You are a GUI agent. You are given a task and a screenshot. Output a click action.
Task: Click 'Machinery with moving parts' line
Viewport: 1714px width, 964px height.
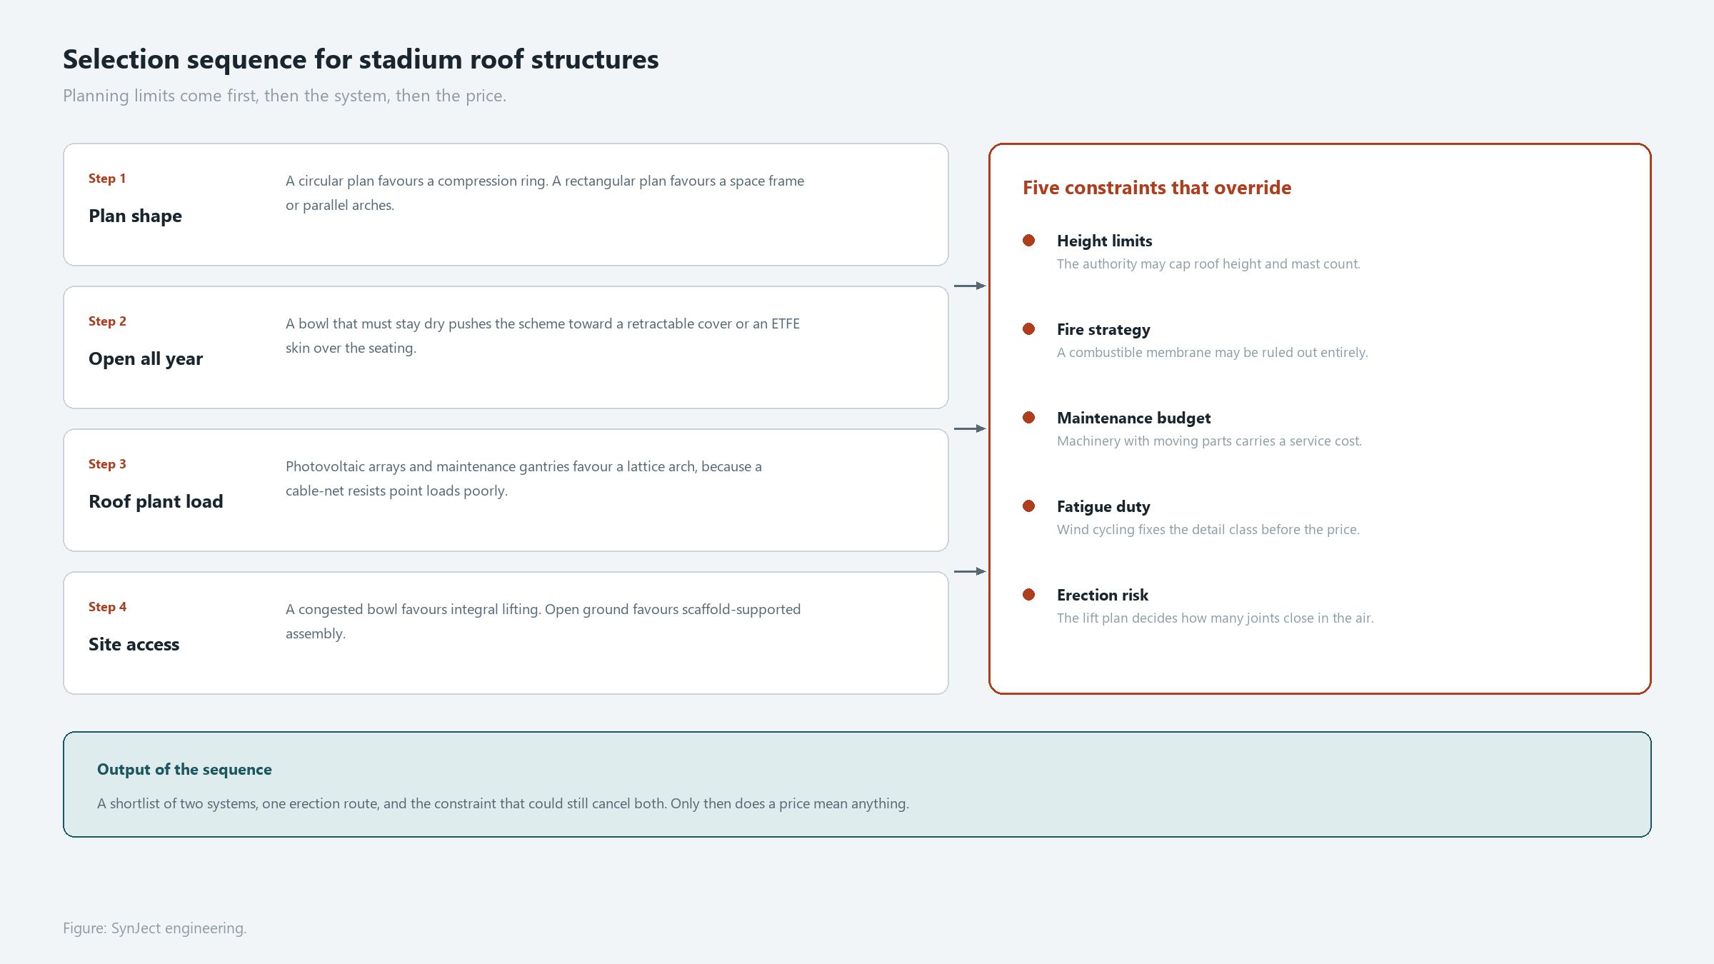click(x=1209, y=441)
